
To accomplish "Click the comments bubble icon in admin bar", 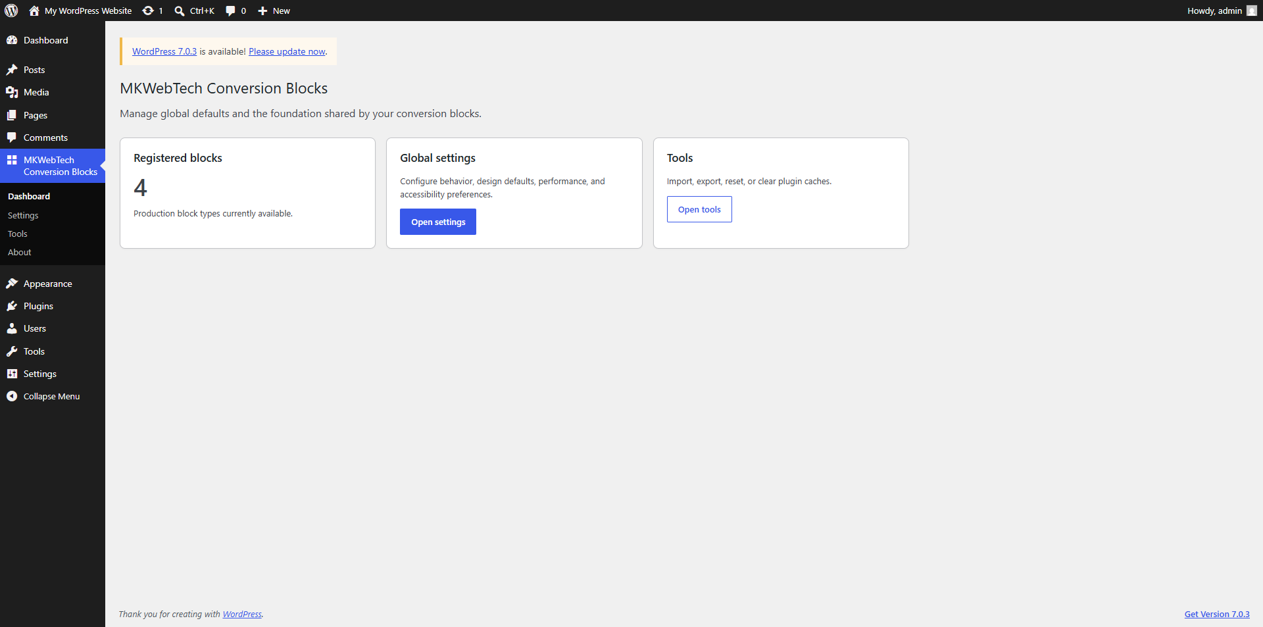I will coord(230,11).
